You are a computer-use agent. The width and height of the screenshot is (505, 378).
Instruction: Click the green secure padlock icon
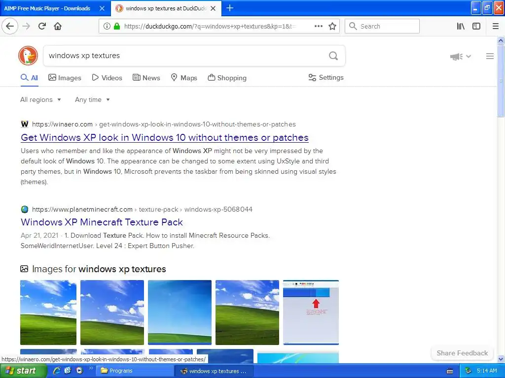coord(117,26)
